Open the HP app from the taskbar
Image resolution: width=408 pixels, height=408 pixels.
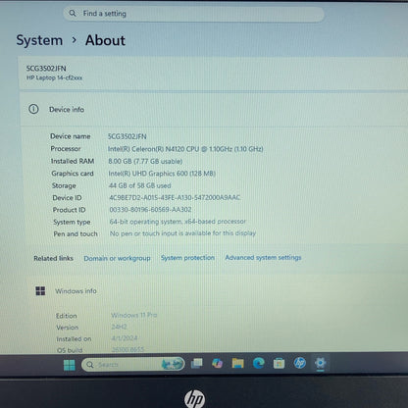pyautogui.click(x=299, y=363)
